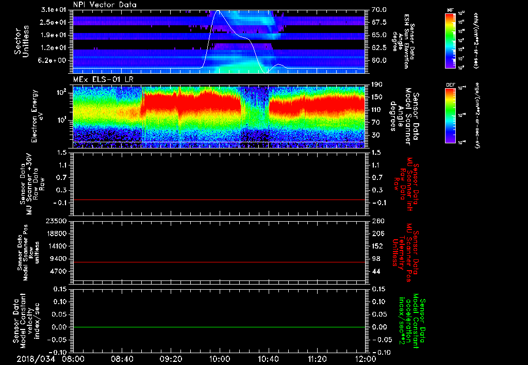The width and height of the screenshot is (528, 365).
Task: Click the peak of the white curve in NPI plot
Action: coord(218,11)
